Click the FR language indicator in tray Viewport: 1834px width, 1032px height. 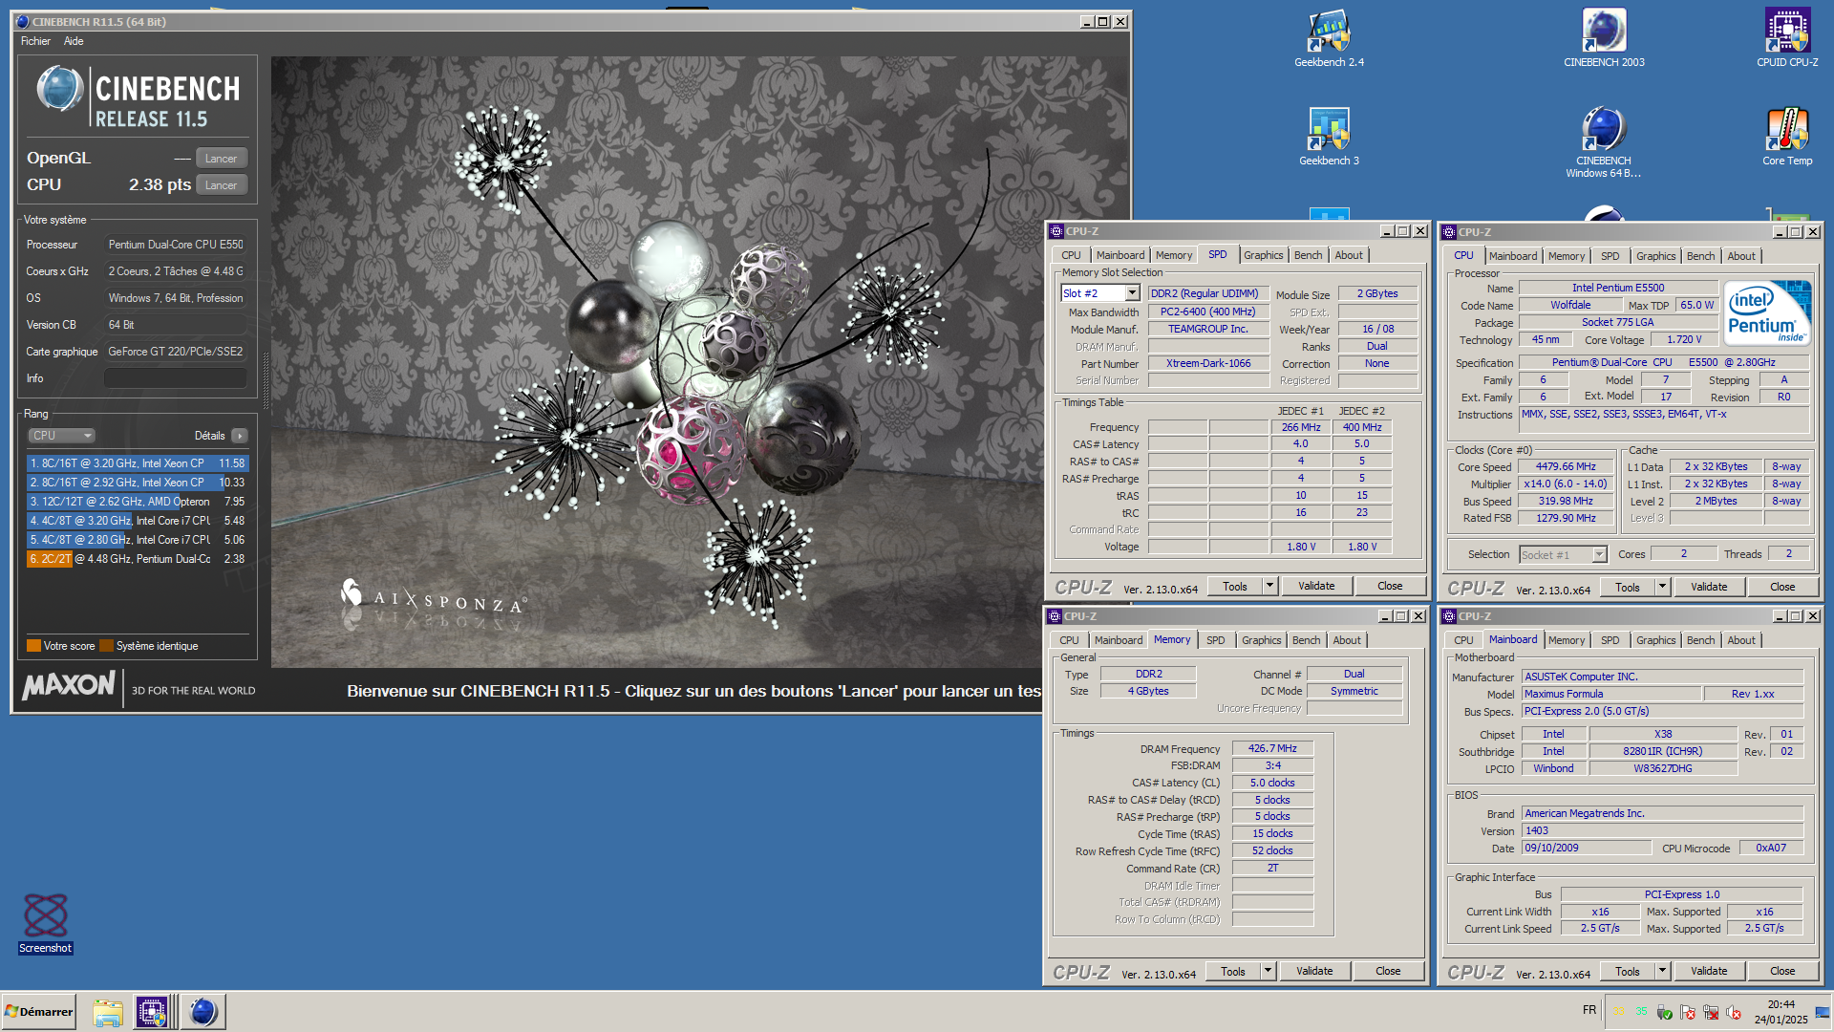(x=1589, y=1010)
